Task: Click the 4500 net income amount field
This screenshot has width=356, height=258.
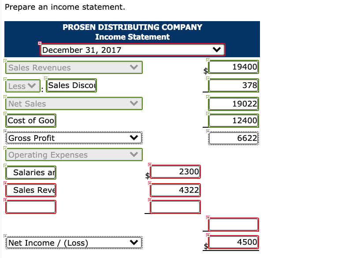Action: pos(234,242)
